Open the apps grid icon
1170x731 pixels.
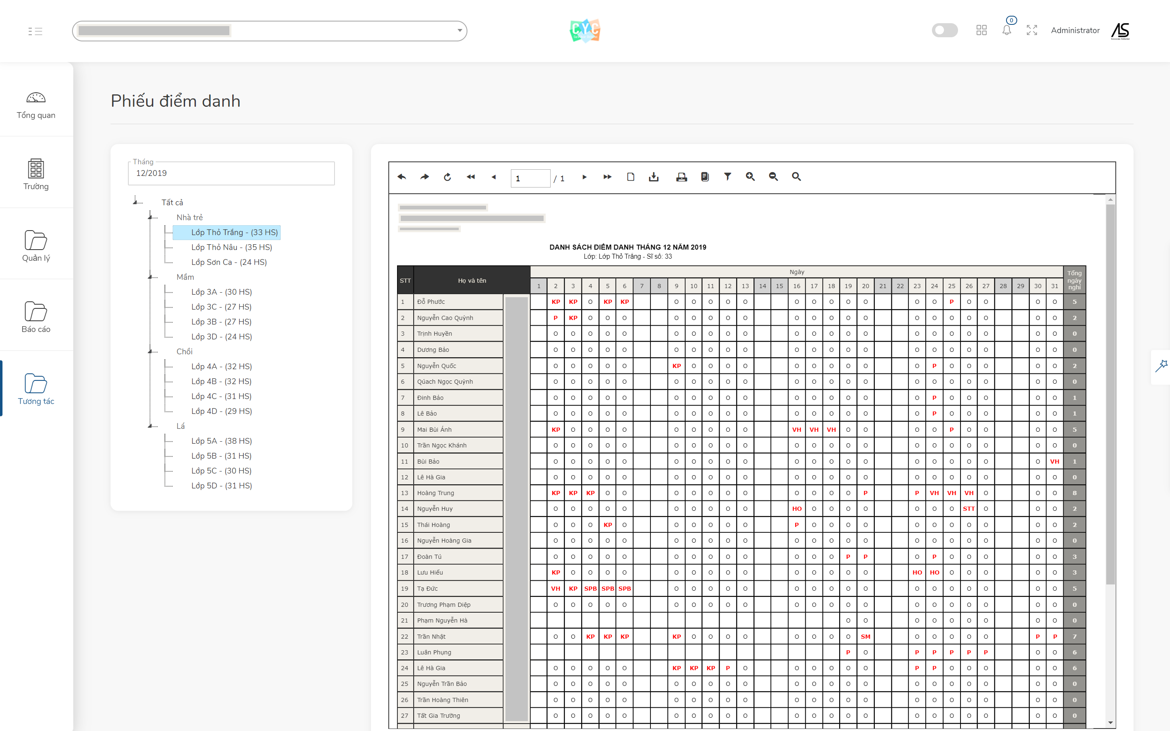[982, 31]
